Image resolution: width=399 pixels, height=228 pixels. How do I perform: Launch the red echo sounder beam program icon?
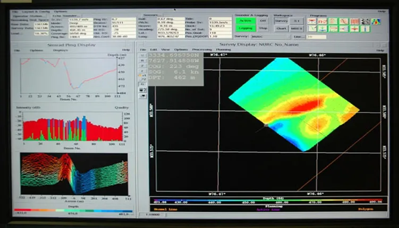pos(311,21)
